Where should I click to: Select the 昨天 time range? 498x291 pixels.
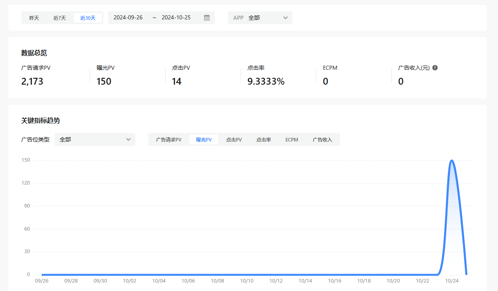[x=34, y=18]
